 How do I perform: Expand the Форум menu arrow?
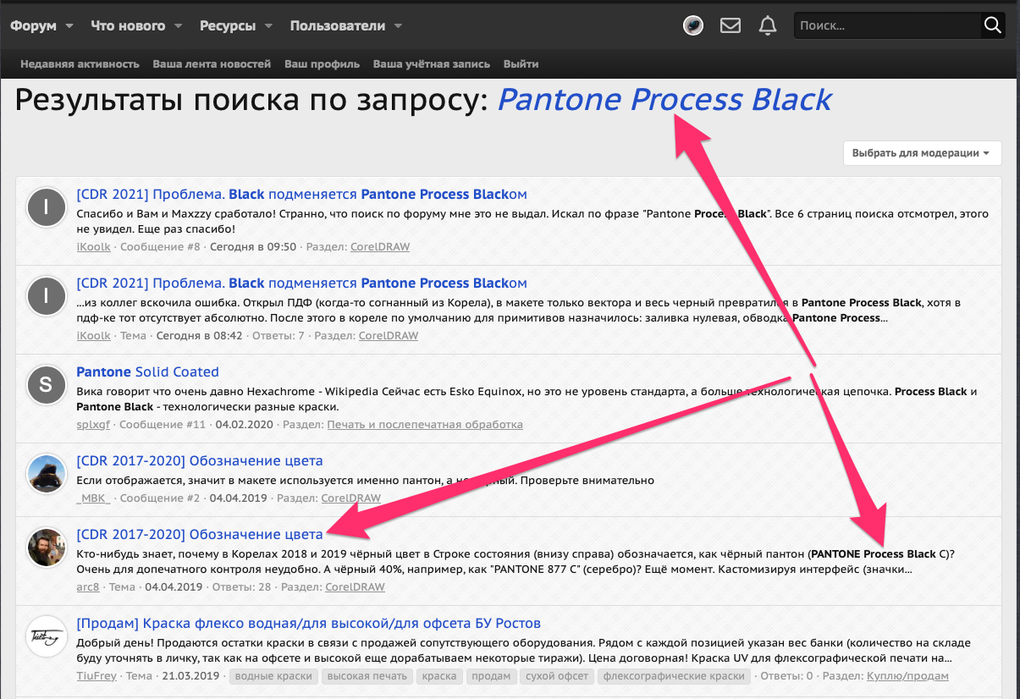[69, 26]
